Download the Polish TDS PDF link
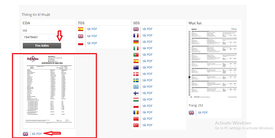 coord(92,43)
